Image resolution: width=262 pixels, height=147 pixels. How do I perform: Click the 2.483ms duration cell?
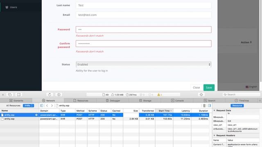[200, 119]
